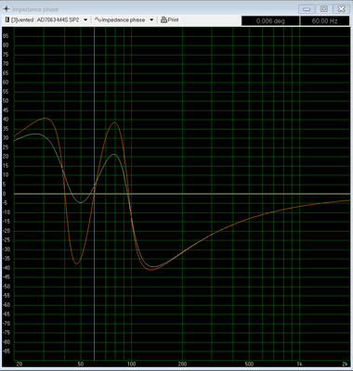Click the Impedance phase window title text
This screenshot has height=371, width=353.
tap(35, 9)
